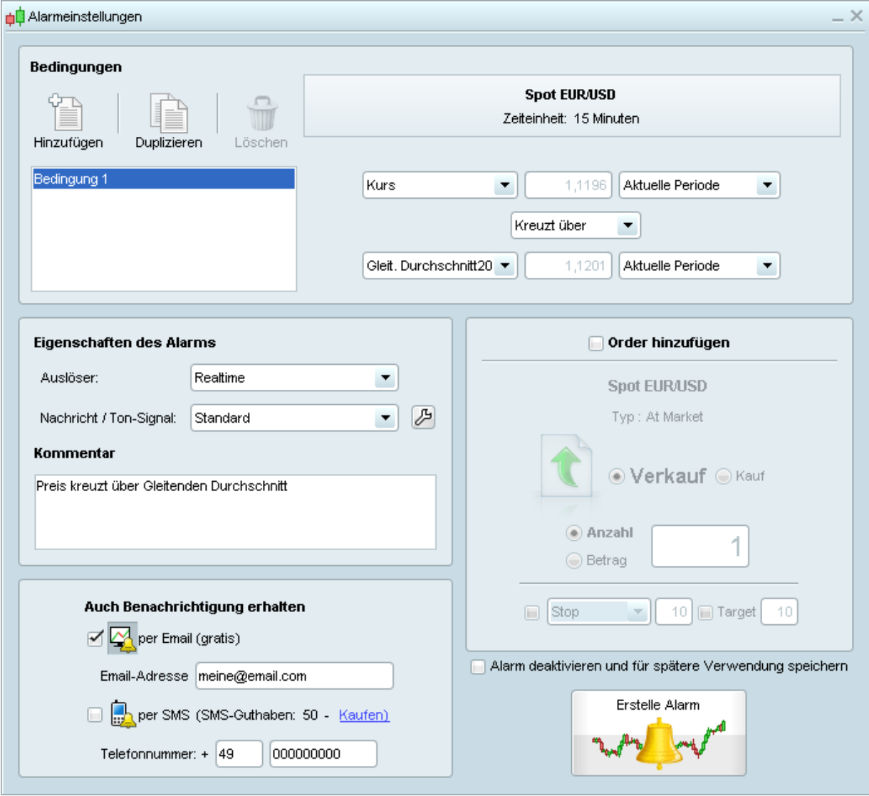
Task: Enable the Order hinzufügen checkbox
Action: point(595,343)
